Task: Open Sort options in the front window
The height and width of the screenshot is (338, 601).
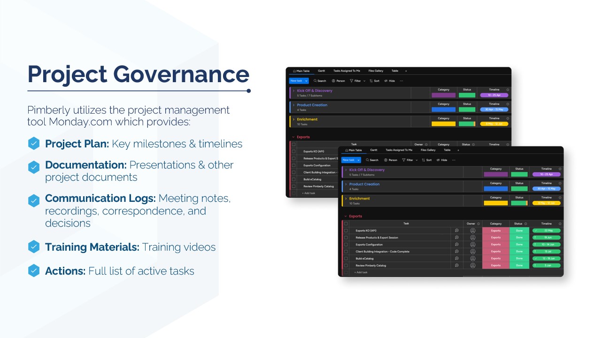Action: [x=426, y=160]
